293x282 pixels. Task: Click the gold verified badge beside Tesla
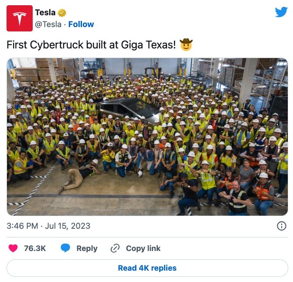62,13
